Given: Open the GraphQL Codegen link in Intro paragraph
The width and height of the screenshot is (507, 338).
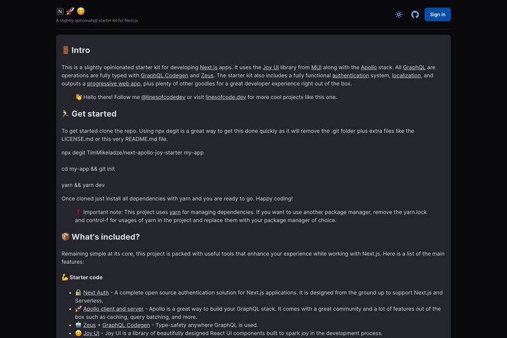Looking at the screenshot, I should [164, 75].
